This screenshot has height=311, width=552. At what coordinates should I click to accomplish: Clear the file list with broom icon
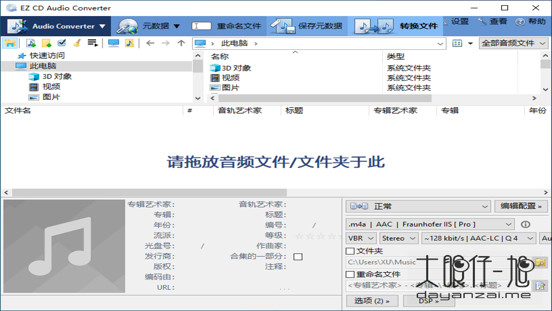(x=77, y=43)
